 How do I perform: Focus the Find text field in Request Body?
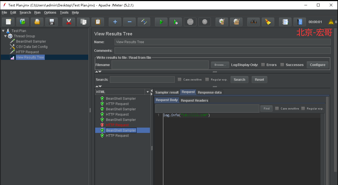pyautogui.click(x=207, y=109)
